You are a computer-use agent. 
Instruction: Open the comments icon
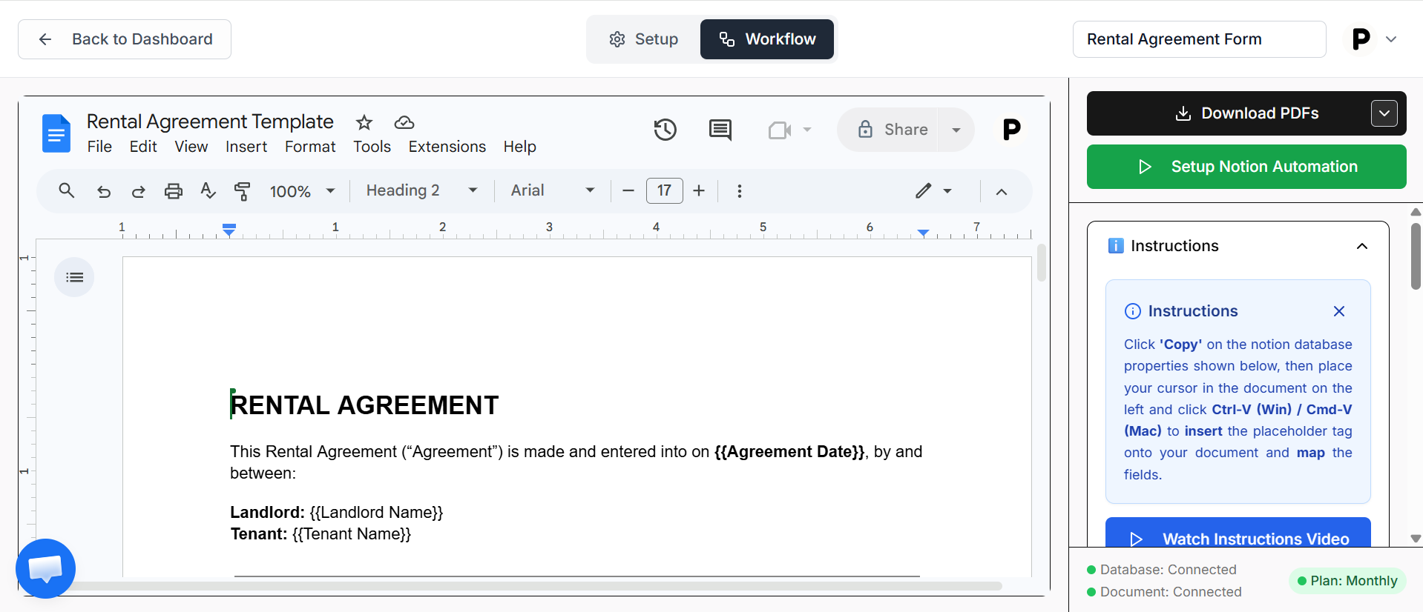coord(720,130)
